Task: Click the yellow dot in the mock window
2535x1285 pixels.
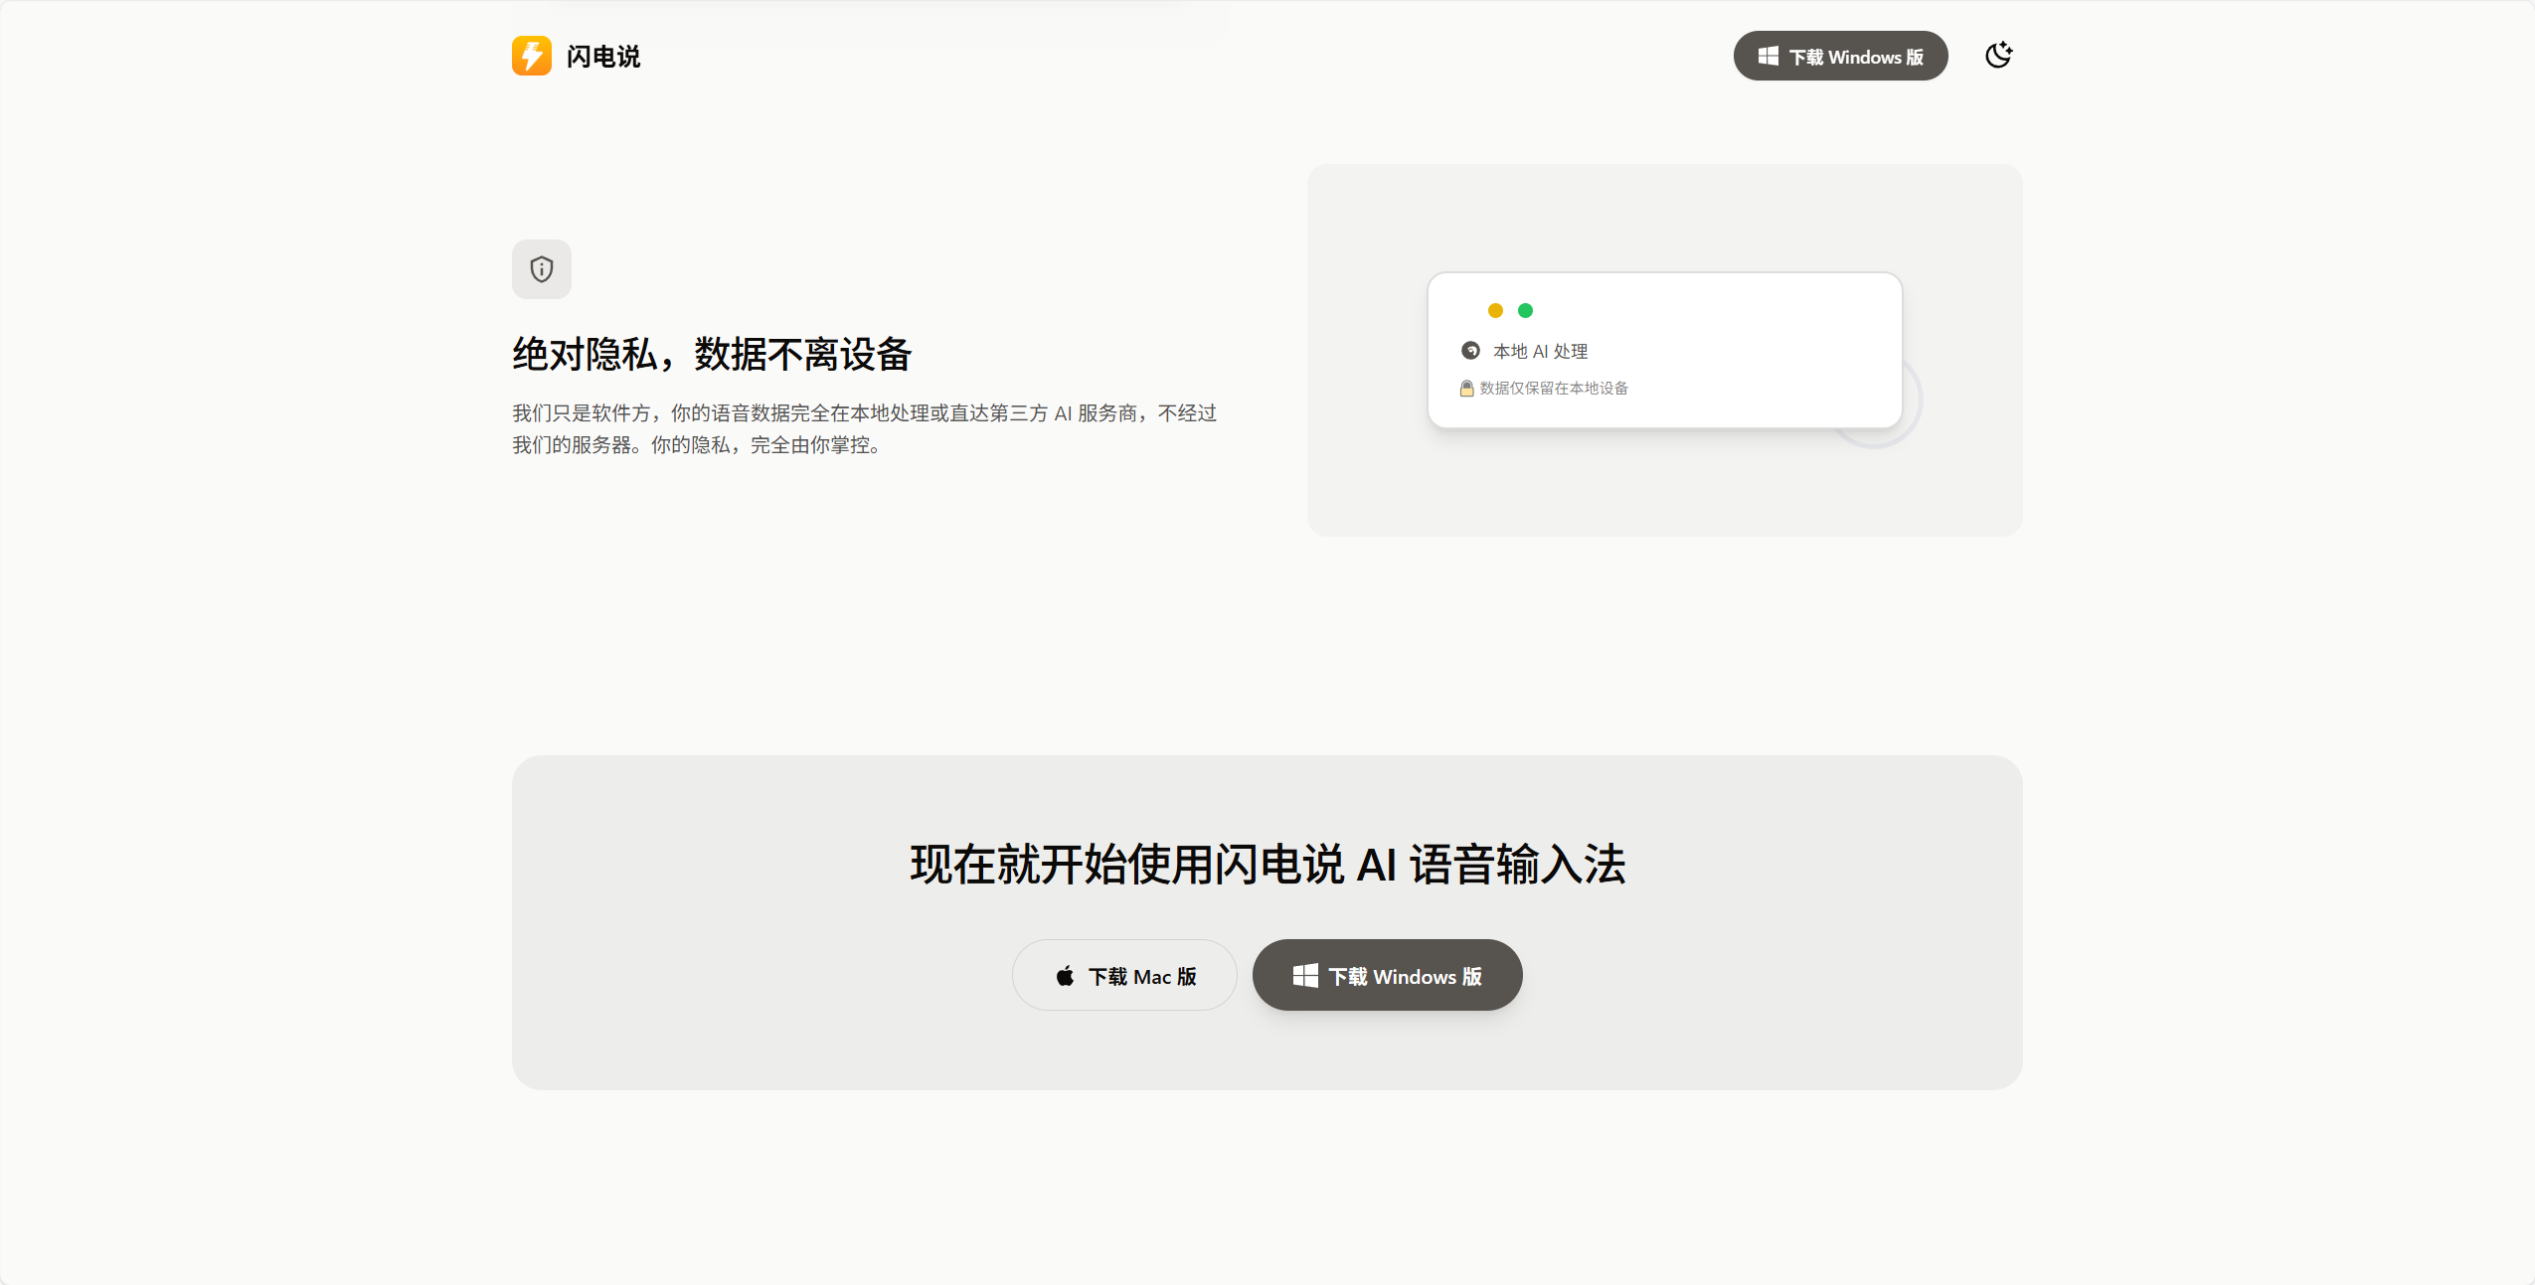Action: click(1495, 311)
